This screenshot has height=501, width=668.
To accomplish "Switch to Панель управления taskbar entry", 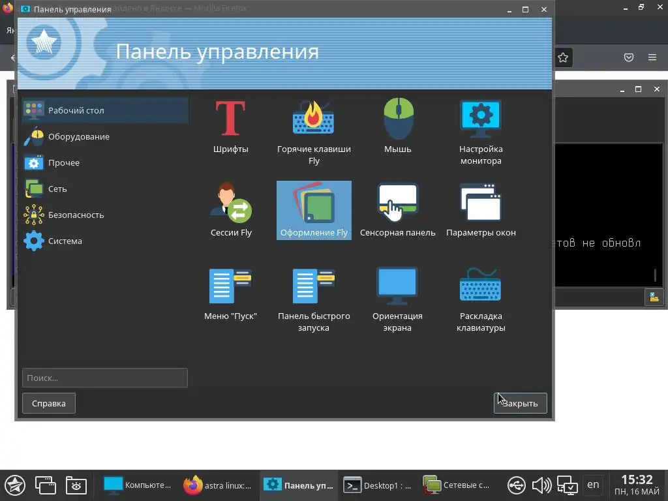I will [x=297, y=485].
